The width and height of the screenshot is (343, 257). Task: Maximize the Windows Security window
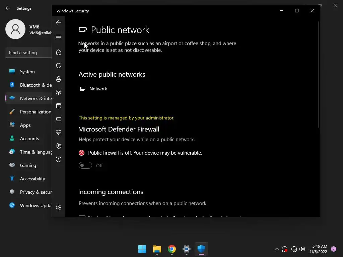pos(297,11)
